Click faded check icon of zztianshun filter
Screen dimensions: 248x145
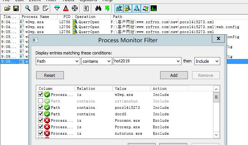pyautogui.click(x=47, y=101)
